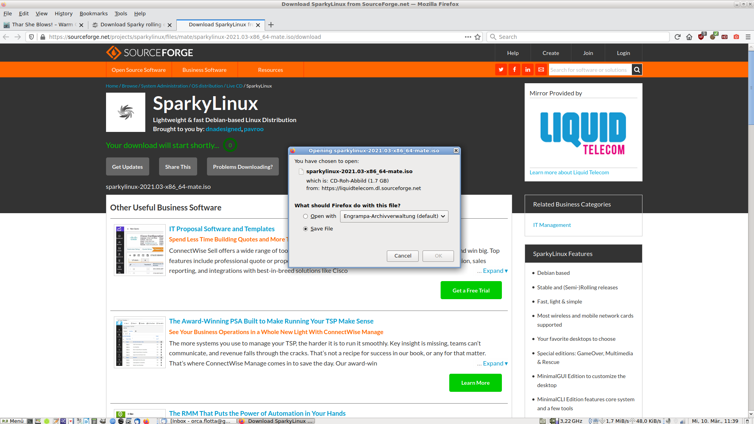Viewport: 754px width, 424px height.
Task: Focus the 'Search for software or solutions' field
Action: (590, 70)
